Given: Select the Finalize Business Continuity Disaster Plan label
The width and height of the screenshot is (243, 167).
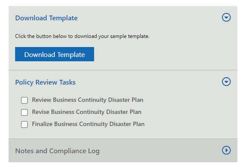Looking at the screenshot, I should coord(88,124).
